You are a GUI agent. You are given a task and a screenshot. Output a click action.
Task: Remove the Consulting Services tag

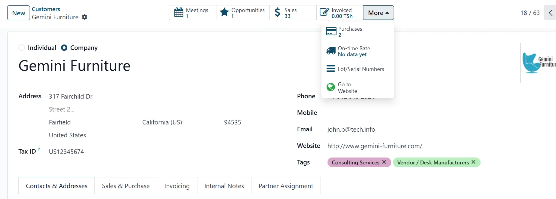coord(384,162)
